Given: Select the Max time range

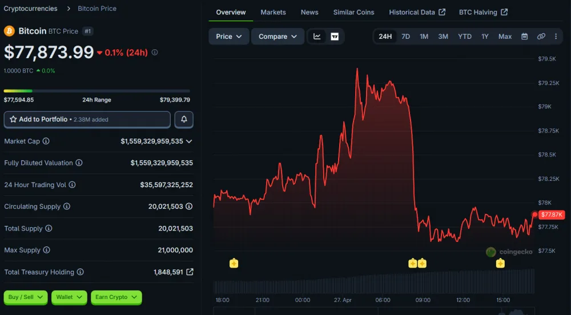Looking at the screenshot, I should point(505,37).
